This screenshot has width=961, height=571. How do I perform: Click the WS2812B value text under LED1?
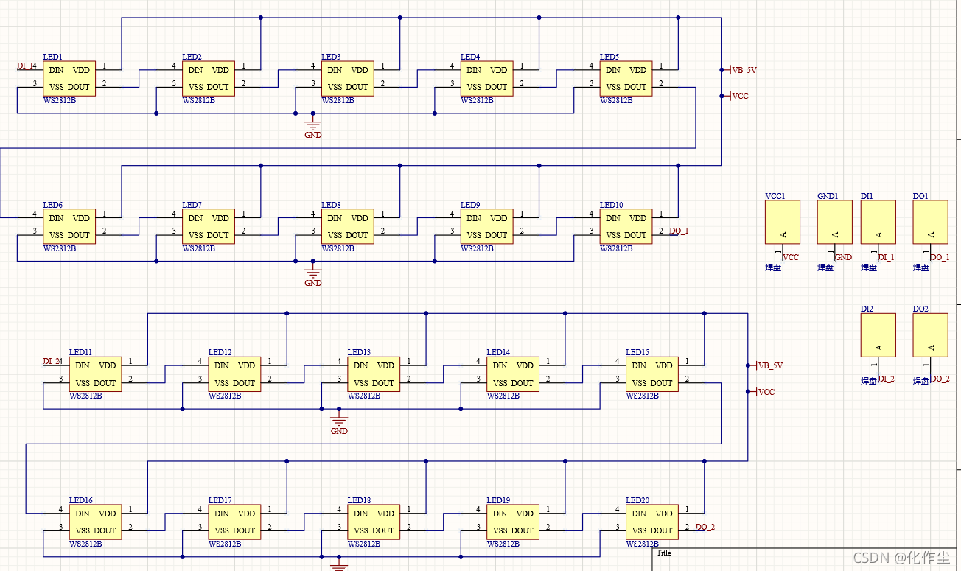point(60,101)
